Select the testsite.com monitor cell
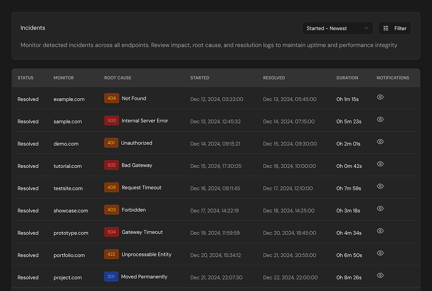 pyautogui.click(x=68, y=188)
